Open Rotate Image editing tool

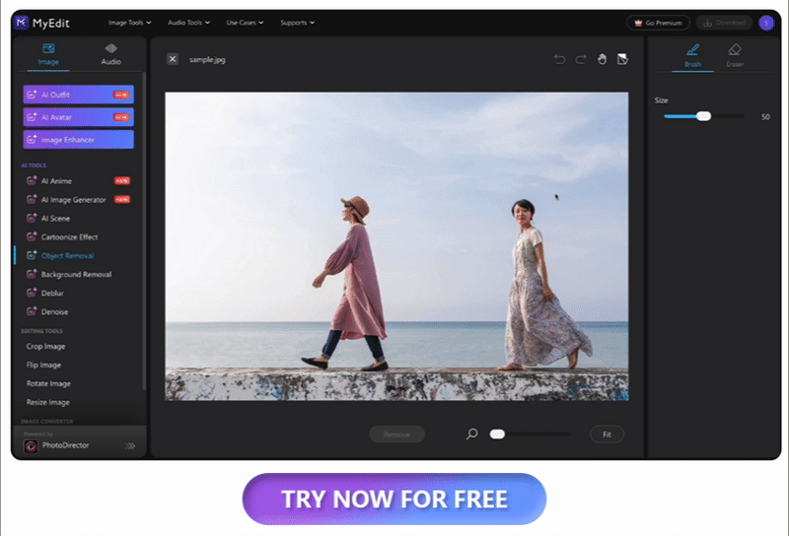[48, 383]
